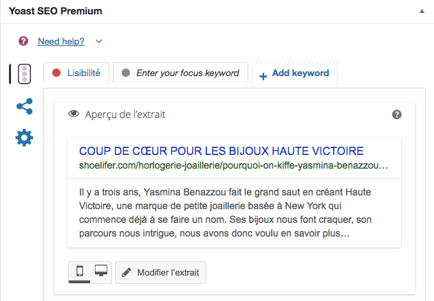Image resolution: width=434 pixels, height=301 pixels.
Task: Click the Modifier l'extrait button
Action: [160, 273]
